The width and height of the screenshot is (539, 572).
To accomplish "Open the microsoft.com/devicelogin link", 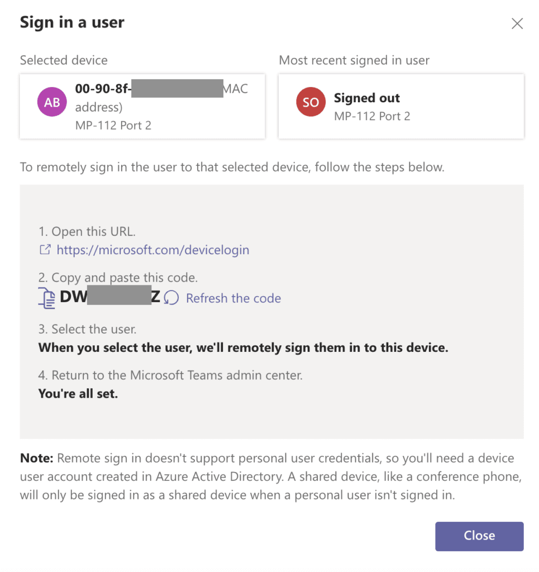I will click(x=153, y=250).
